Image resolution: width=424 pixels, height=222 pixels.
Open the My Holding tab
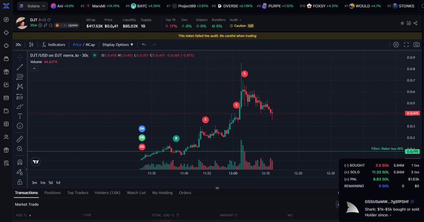[162, 193]
